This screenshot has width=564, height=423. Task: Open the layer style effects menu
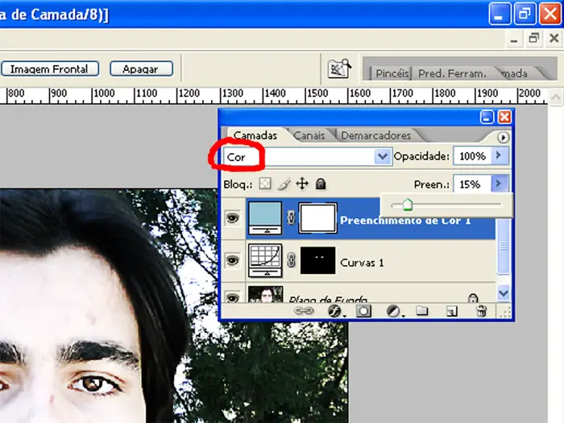332,310
